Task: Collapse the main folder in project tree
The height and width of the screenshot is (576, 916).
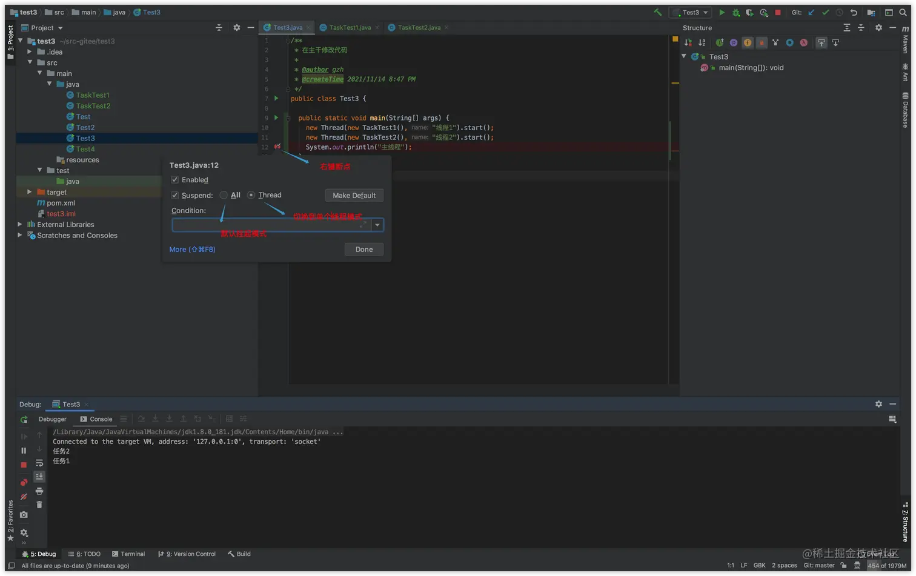Action: (39, 73)
